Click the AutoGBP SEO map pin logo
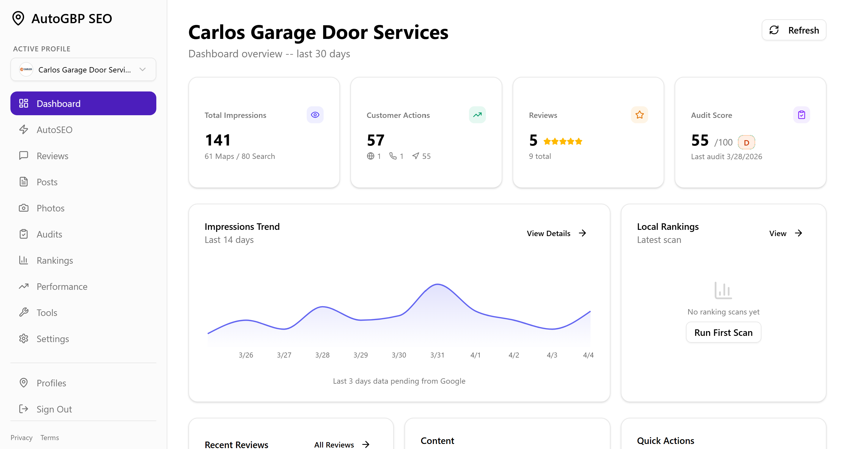847x449 pixels. (18, 18)
